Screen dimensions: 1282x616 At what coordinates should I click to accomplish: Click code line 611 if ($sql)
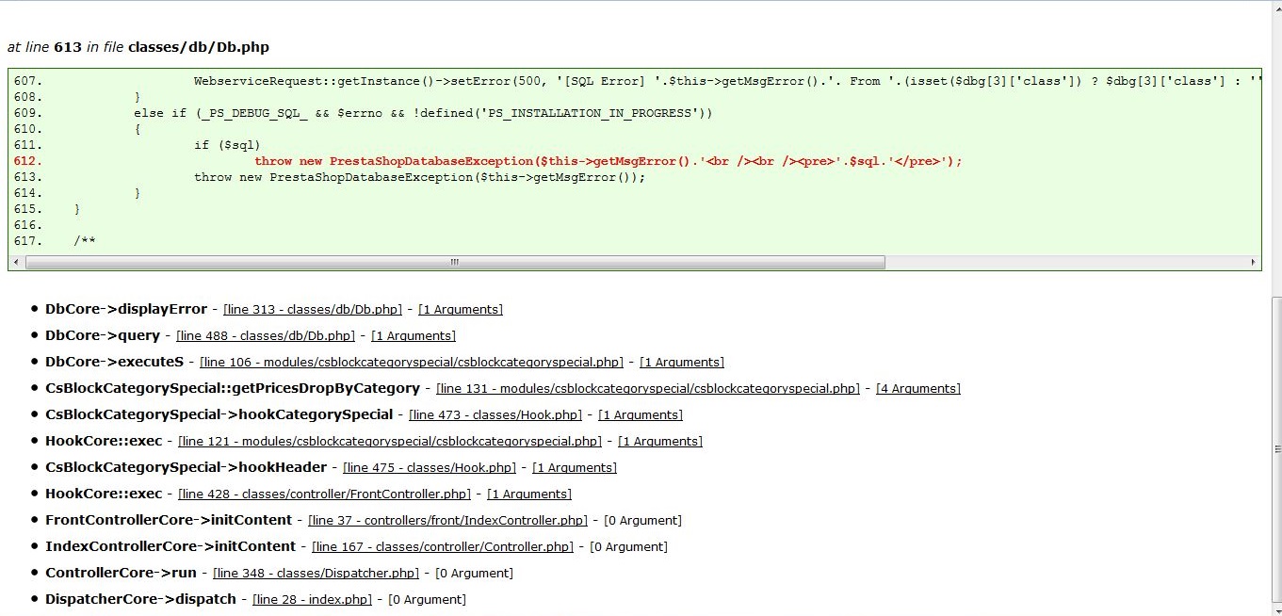tap(227, 145)
